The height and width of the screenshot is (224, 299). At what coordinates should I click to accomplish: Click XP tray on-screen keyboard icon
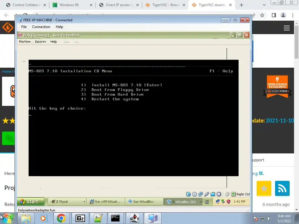[x=207, y=202]
